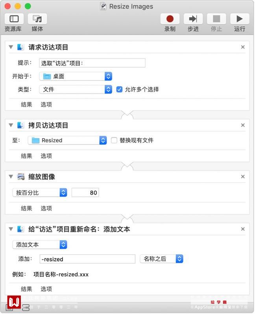Open the 按百分比 scaling mode dropdown
The width and height of the screenshot is (255, 314).
pos(40,193)
